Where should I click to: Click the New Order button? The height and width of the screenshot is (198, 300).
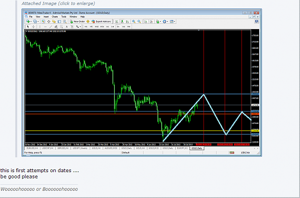(x=77, y=22)
